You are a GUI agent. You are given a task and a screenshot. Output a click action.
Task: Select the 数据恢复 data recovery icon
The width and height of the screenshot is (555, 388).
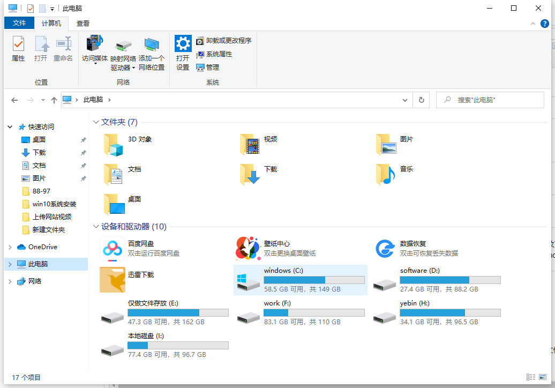point(385,249)
